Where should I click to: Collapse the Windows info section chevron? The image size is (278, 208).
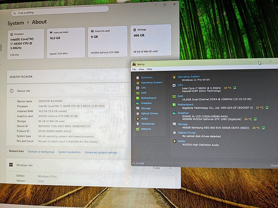pyautogui.click(x=170, y=168)
